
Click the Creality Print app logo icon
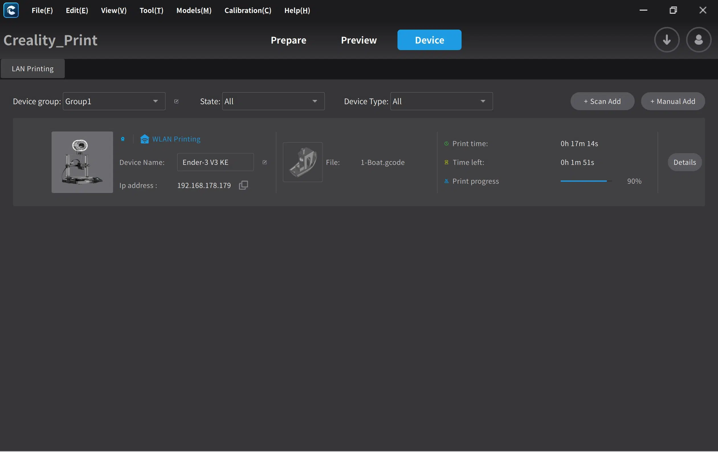coord(11,11)
